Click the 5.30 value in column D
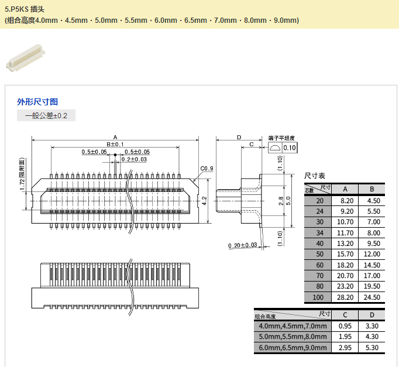 click(x=372, y=348)
